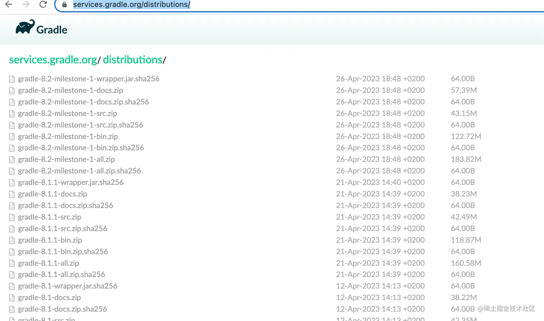Click the 42.49M size value
Screen dimensions: 544x321
point(464,217)
